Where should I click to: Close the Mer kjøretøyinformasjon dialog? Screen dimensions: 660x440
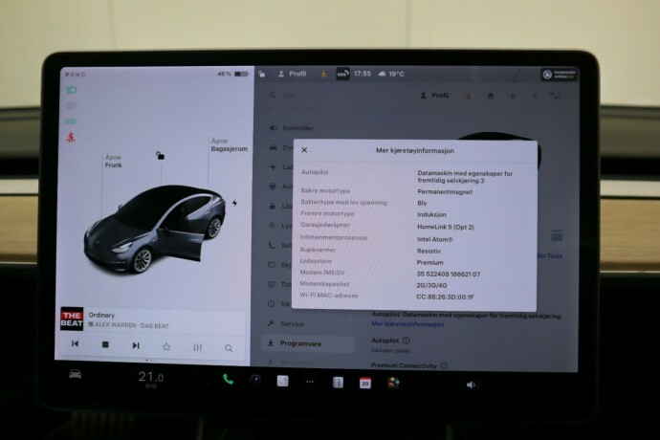point(304,150)
